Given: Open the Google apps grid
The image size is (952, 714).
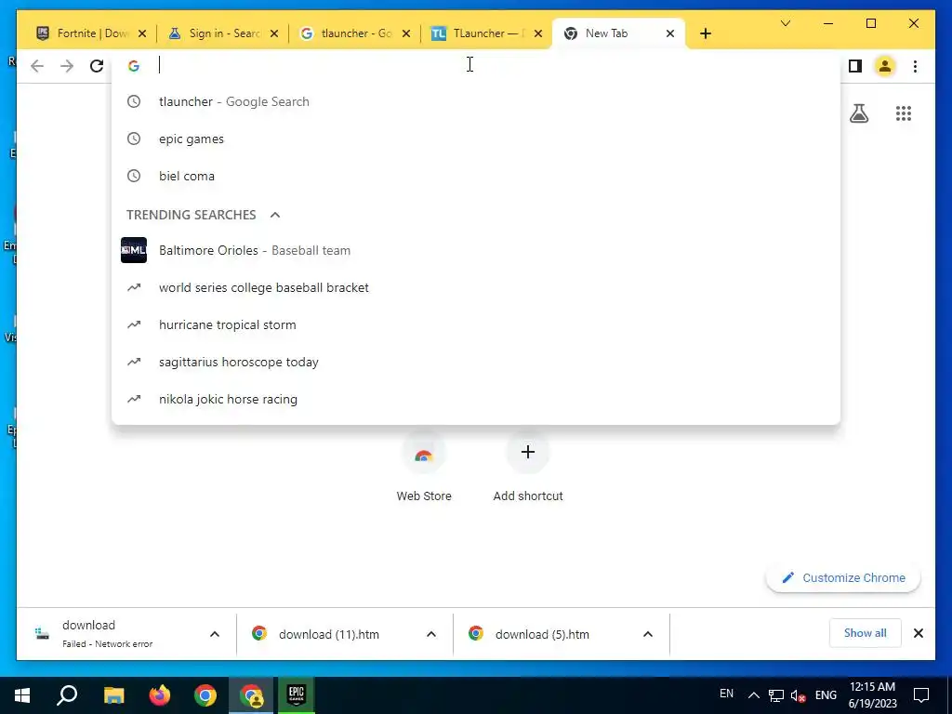Looking at the screenshot, I should 904,112.
